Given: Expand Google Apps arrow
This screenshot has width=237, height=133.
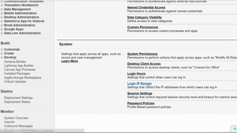Looking at the screenshot, I should (x=1, y=29).
